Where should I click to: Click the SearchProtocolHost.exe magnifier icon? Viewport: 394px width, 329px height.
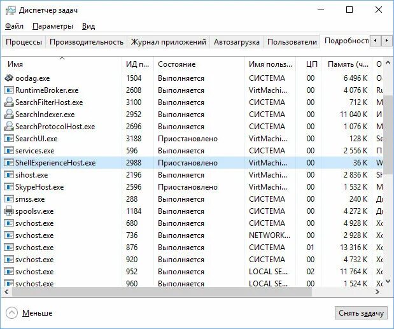click(x=9, y=127)
